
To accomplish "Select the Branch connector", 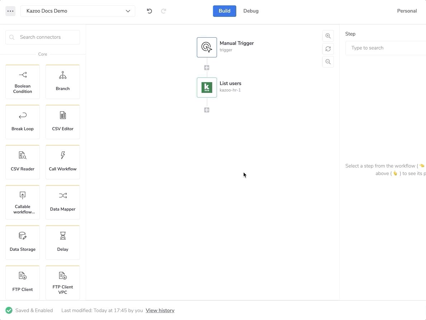I will tap(63, 82).
